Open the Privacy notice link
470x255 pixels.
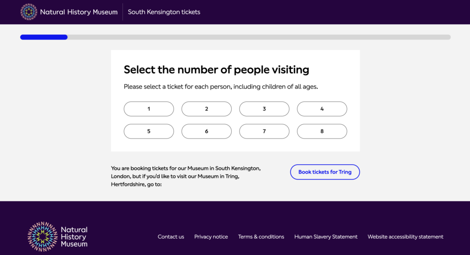coord(211,237)
